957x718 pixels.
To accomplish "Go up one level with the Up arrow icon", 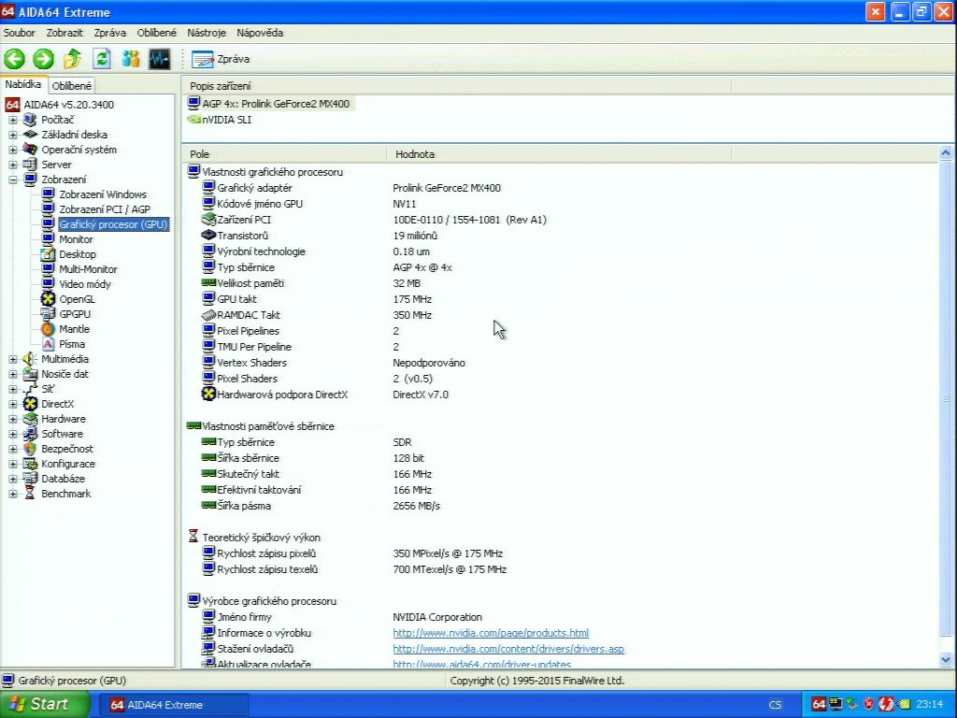I will click(x=73, y=59).
